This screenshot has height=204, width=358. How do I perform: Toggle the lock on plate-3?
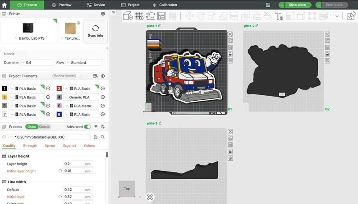pos(230,152)
